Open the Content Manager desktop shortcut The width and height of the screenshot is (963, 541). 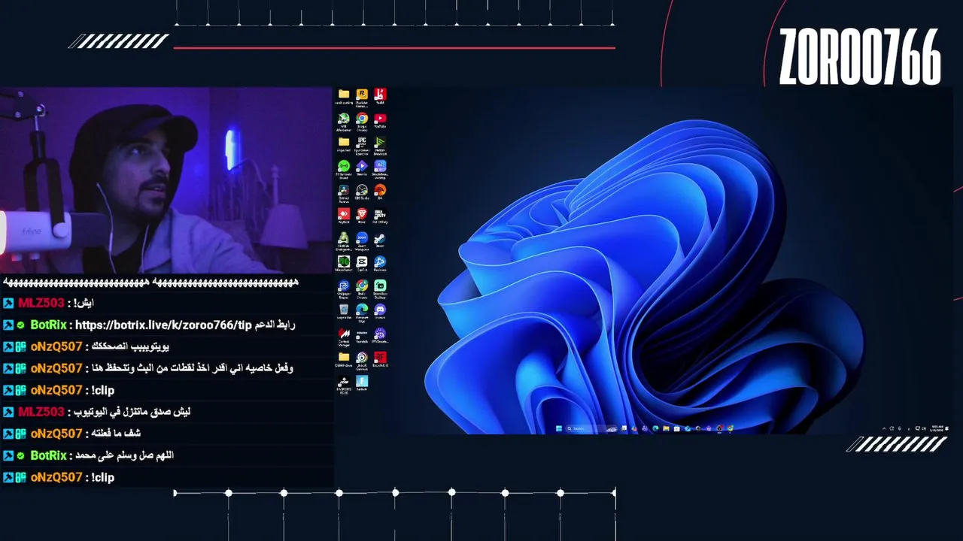(343, 336)
